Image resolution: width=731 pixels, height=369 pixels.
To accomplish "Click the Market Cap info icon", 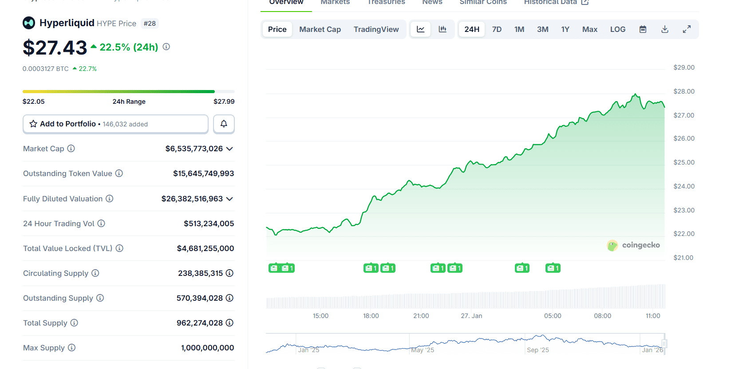I will click(x=71, y=149).
